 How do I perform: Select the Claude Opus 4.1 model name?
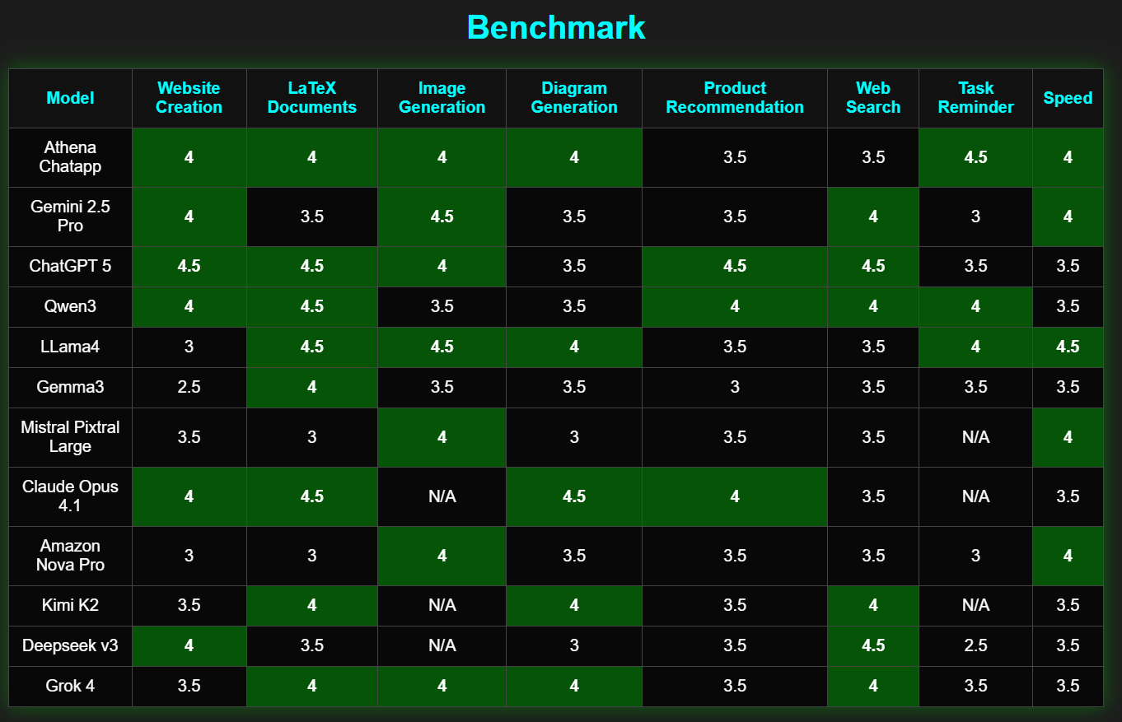click(70, 496)
